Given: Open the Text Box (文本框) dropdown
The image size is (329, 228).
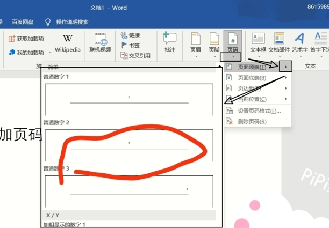Looking at the screenshot, I should [258, 43].
